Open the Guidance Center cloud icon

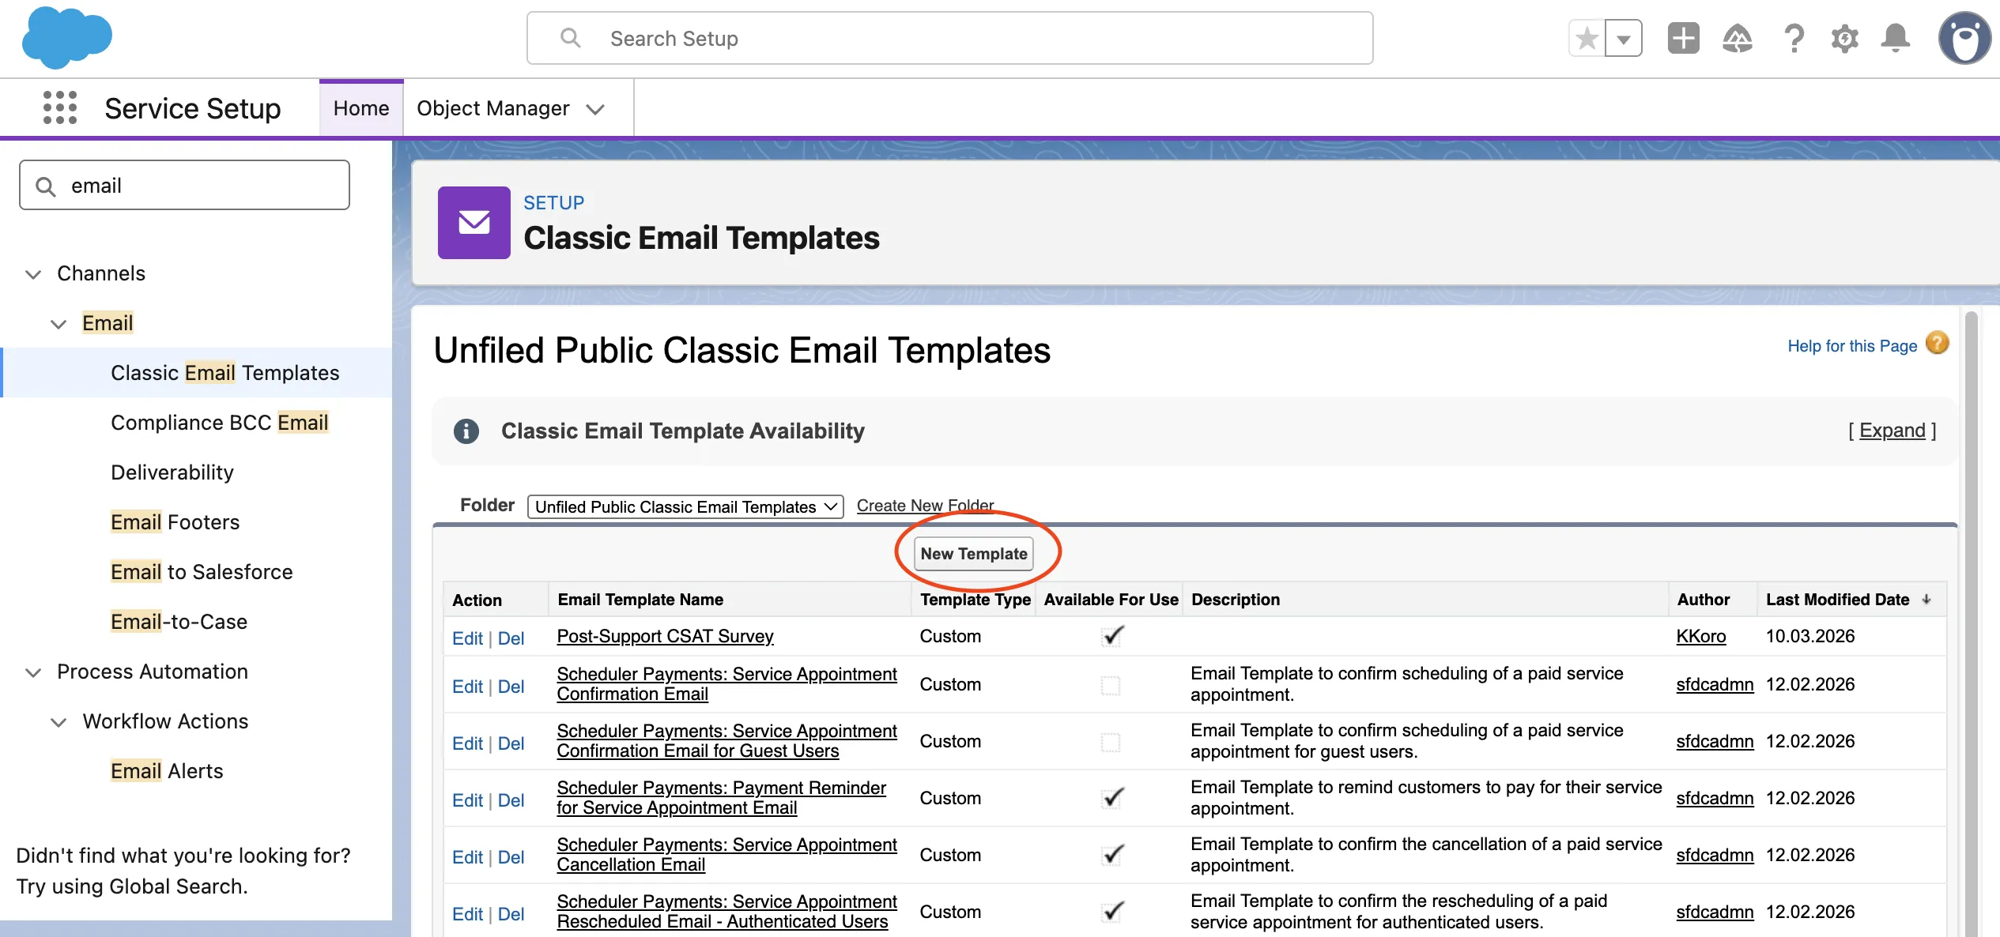[x=1738, y=37]
